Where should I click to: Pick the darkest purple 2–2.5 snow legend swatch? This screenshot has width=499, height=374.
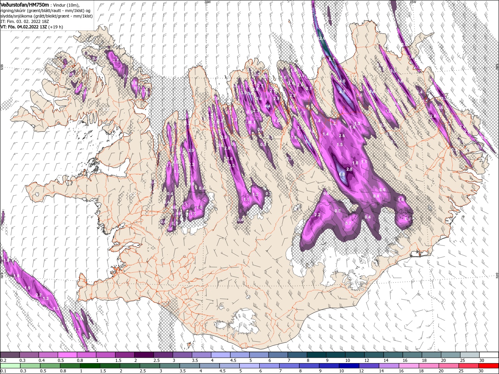click(x=144, y=355)
